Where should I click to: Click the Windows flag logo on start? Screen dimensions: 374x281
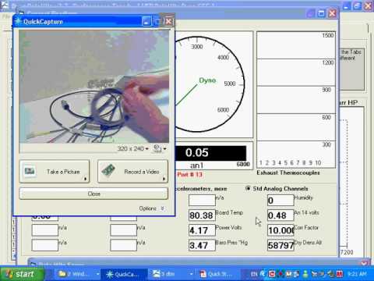point(9,274)
